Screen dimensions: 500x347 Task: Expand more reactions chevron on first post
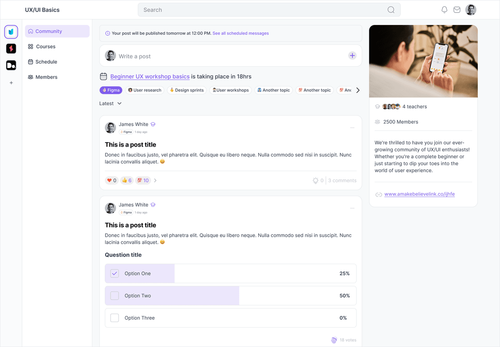coord(155,180)
